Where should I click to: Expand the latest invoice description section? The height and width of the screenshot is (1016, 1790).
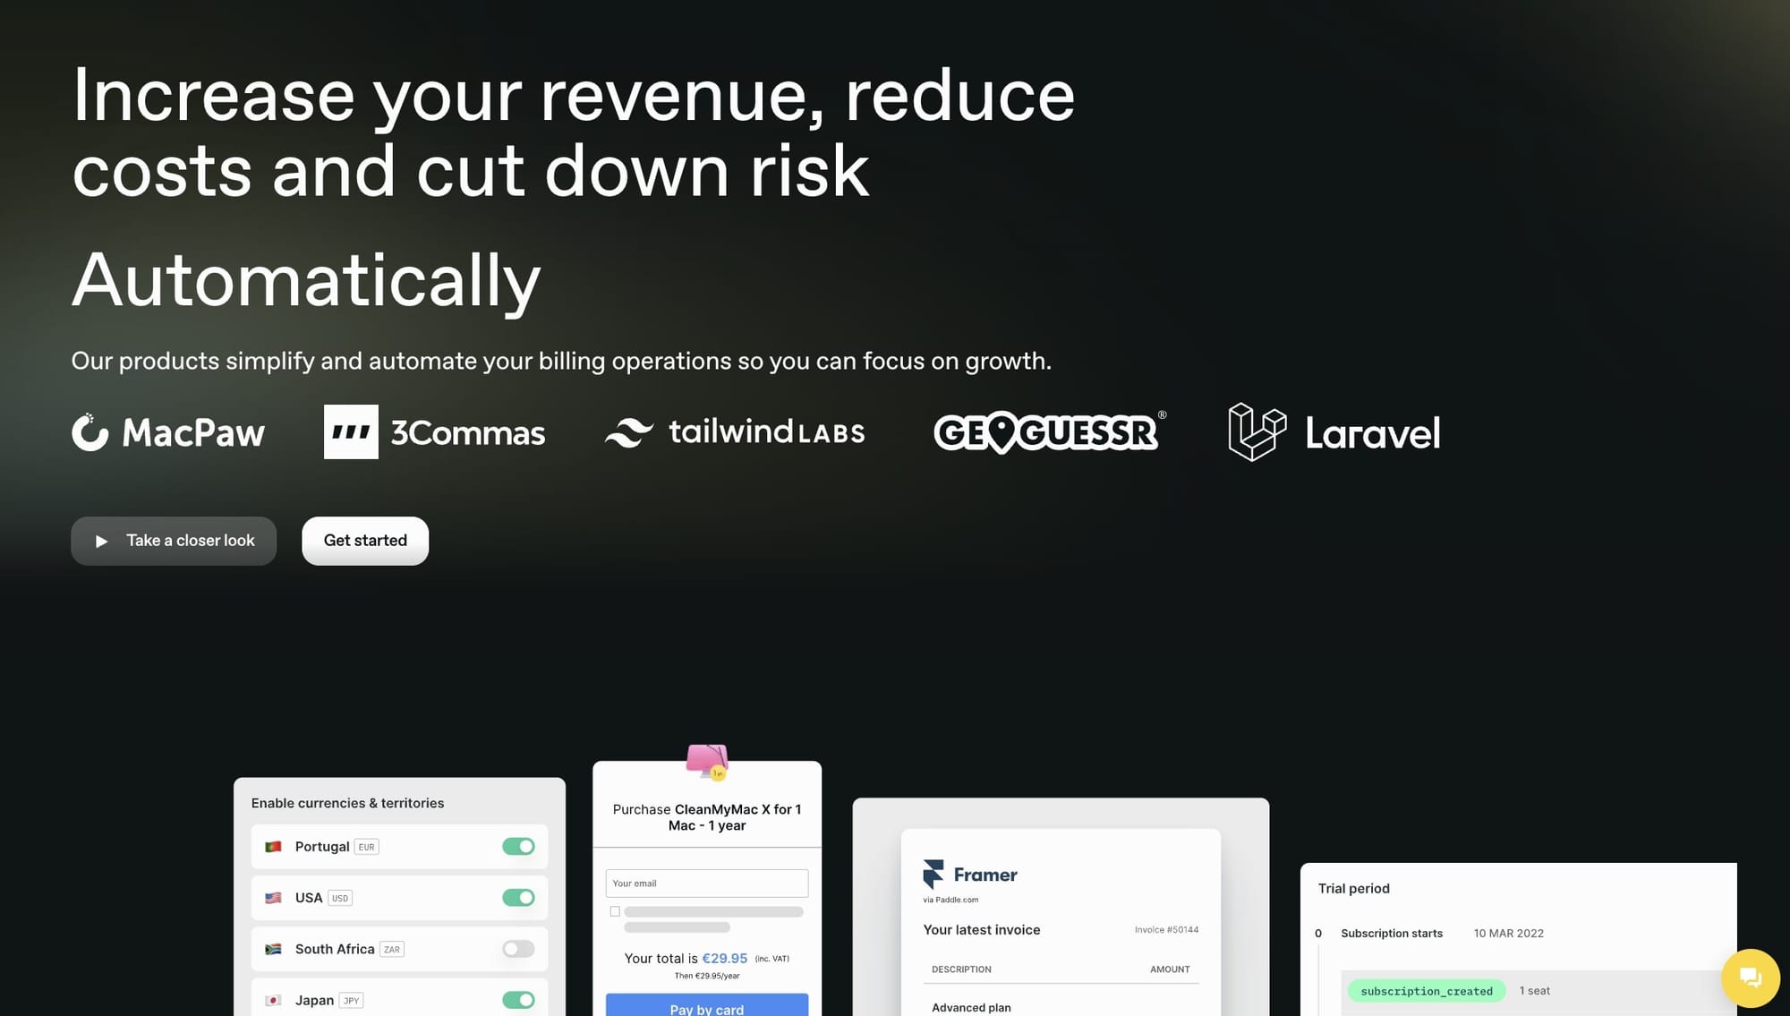(x=961, y=969)
